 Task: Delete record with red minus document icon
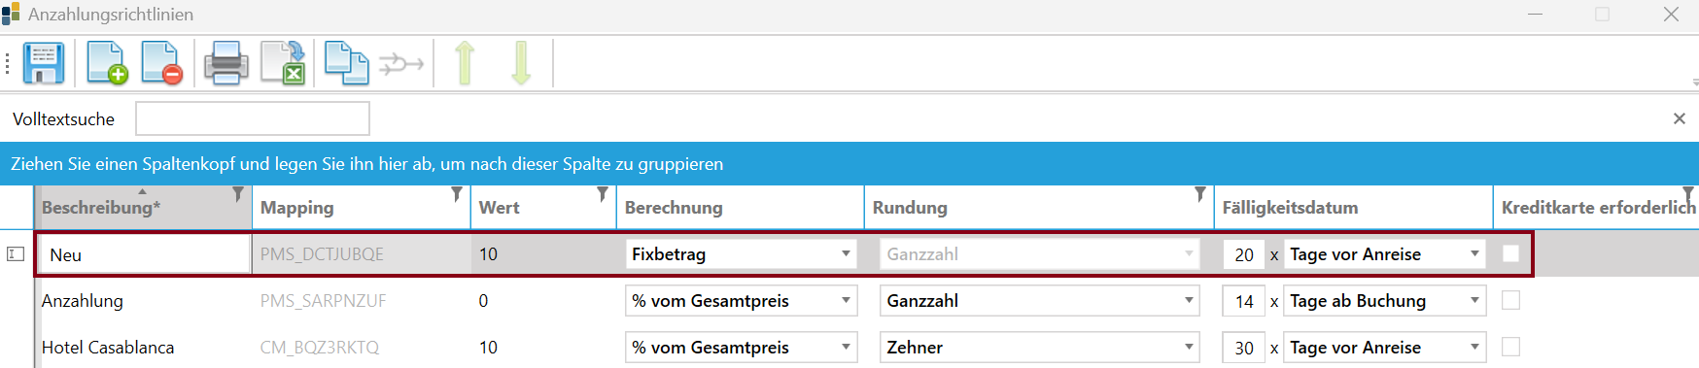coord(161,64)
